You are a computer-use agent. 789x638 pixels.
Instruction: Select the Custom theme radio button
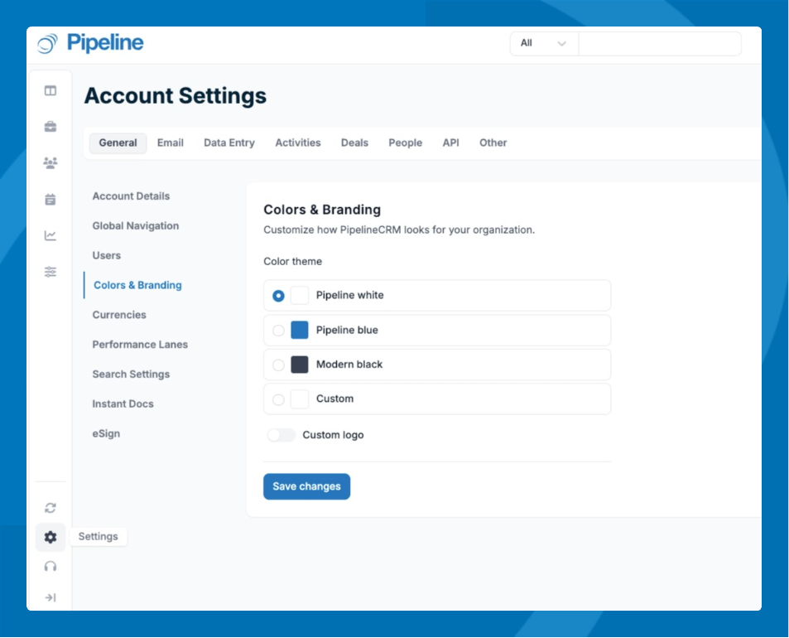[278, 400]
